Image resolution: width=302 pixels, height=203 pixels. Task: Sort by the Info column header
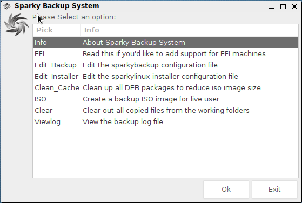click(190, 30)
